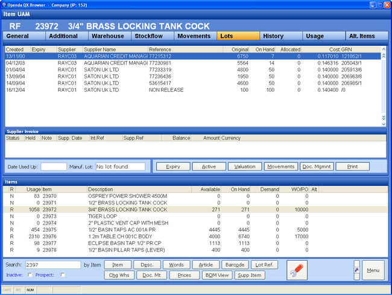
Task: Select item 23970 OSPREY POWER SHOWER 4500M
Action: [x=195, y=196]
